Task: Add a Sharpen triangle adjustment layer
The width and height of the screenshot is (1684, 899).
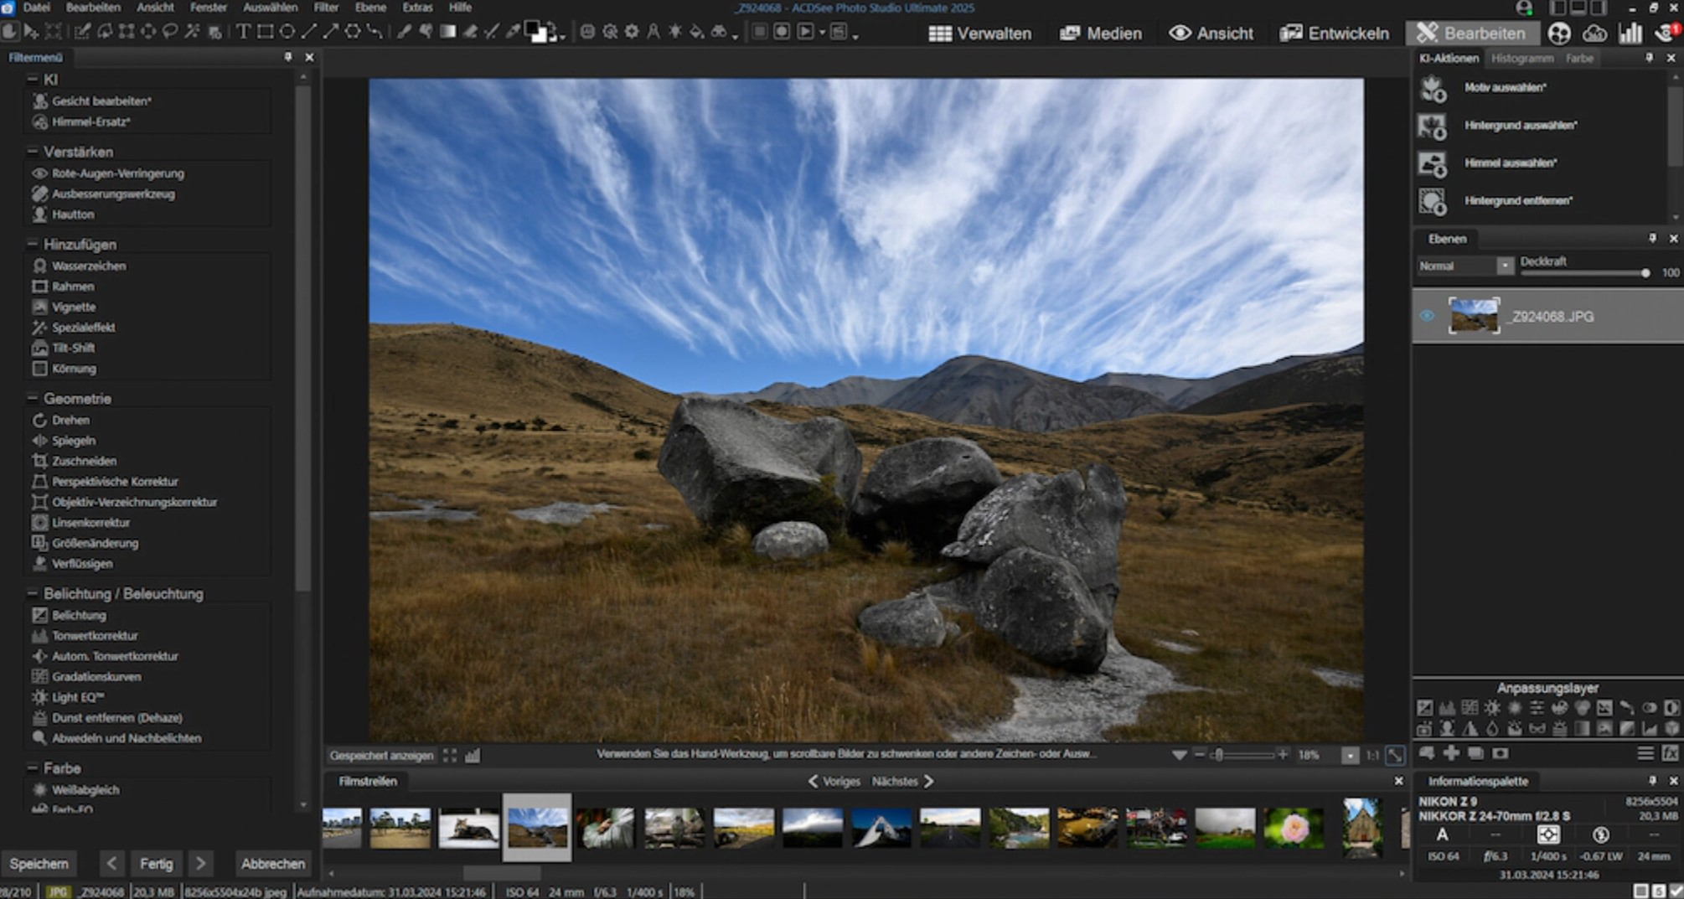Action: point(1470,728)
